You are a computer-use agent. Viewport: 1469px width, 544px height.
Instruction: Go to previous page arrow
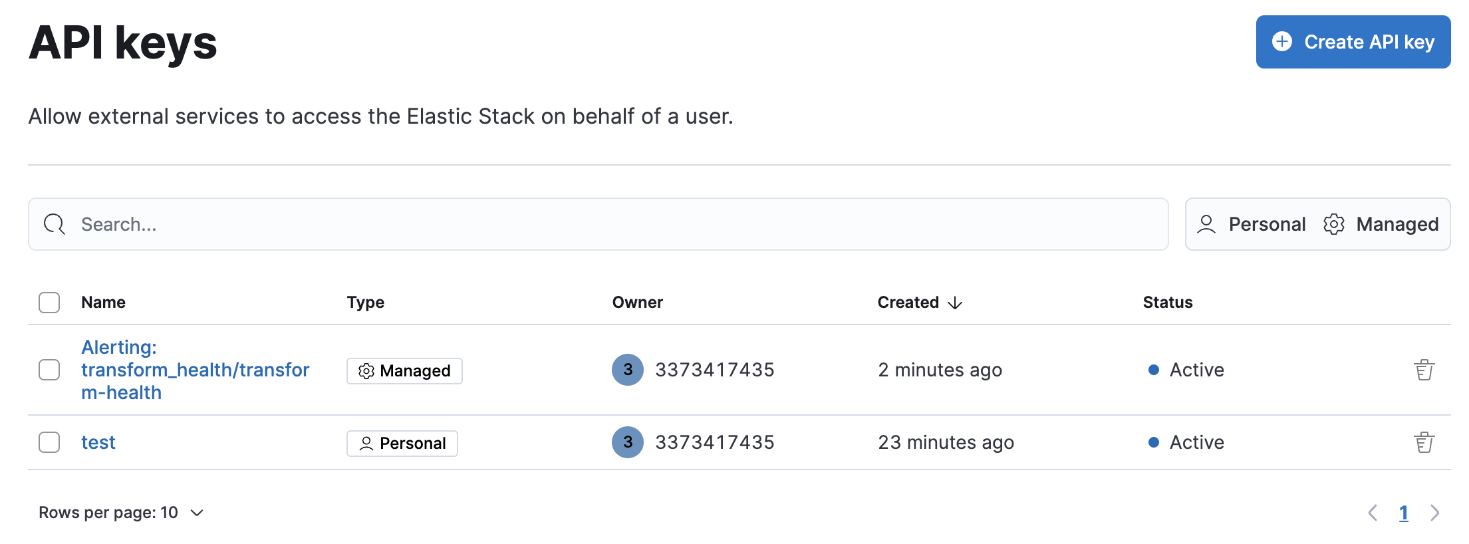click(1373, 513)
